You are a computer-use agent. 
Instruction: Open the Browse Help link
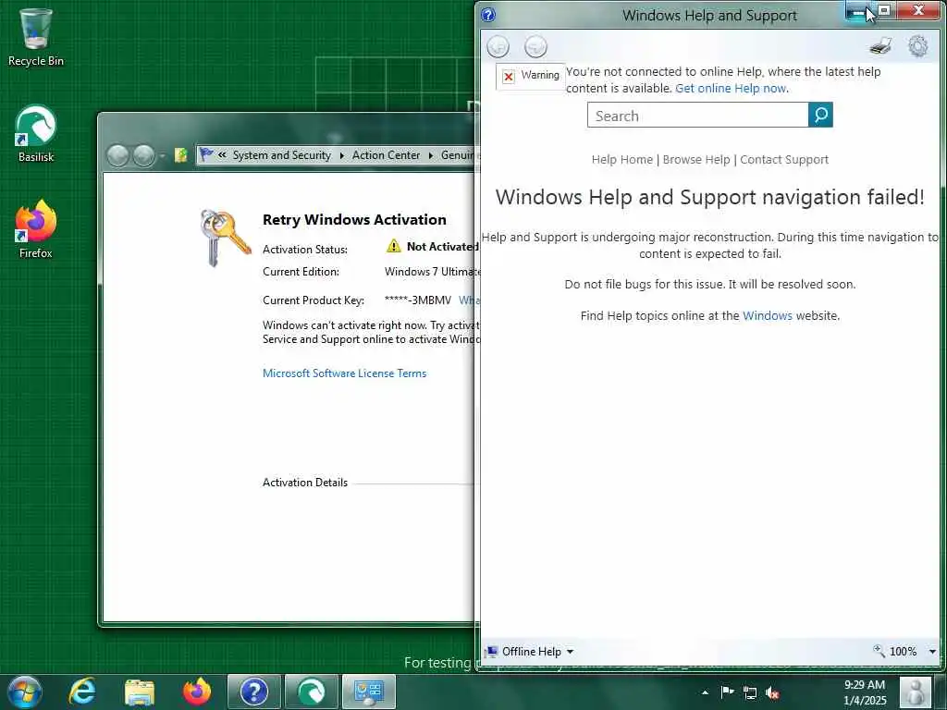click(x=696, y=159)
